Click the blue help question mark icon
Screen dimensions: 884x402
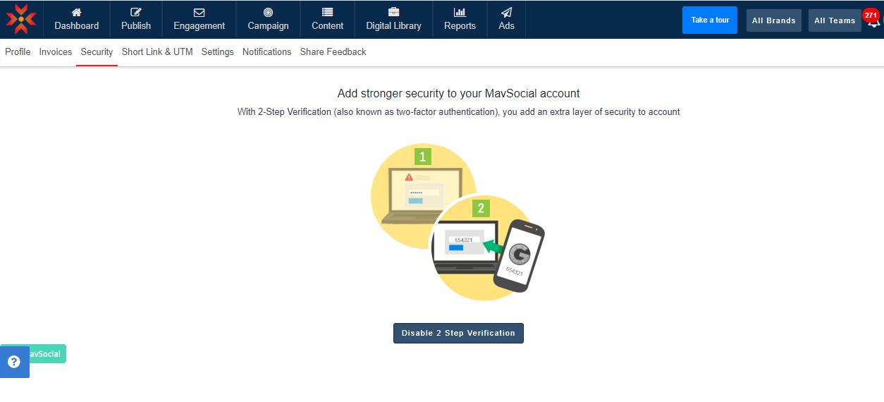(x=14, y=362)
